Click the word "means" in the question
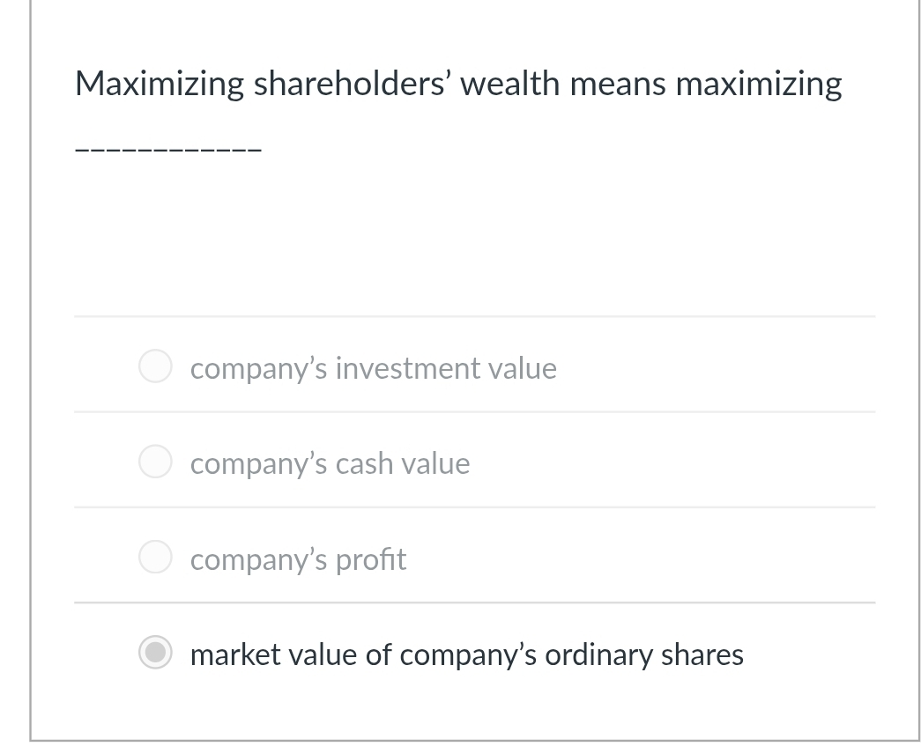 click(x=618, y=85)
